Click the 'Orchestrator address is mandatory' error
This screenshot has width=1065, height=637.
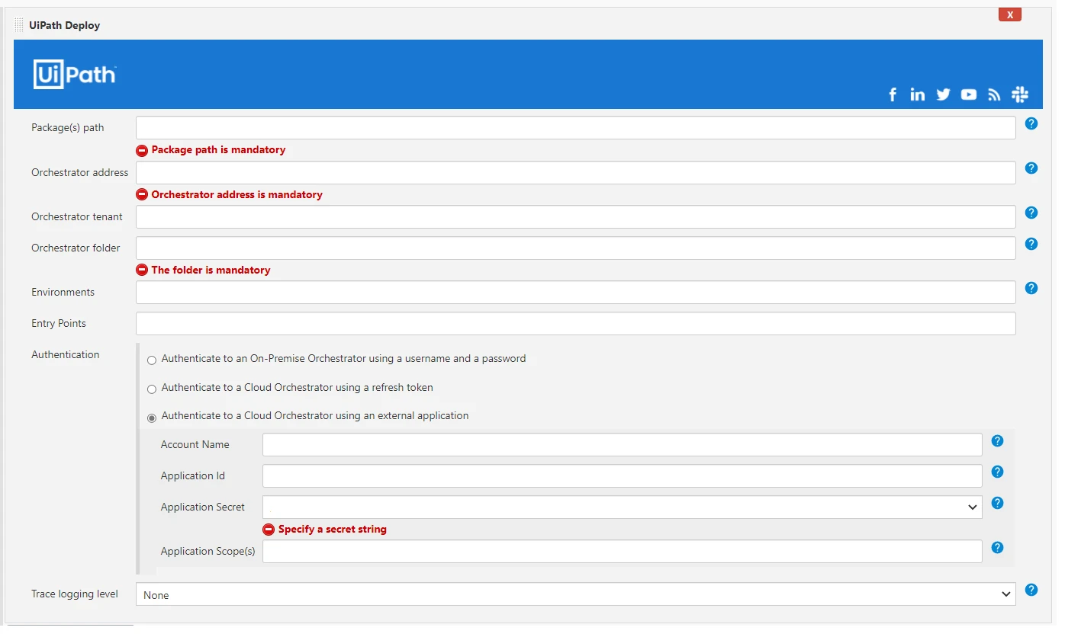tap(236, 195)
